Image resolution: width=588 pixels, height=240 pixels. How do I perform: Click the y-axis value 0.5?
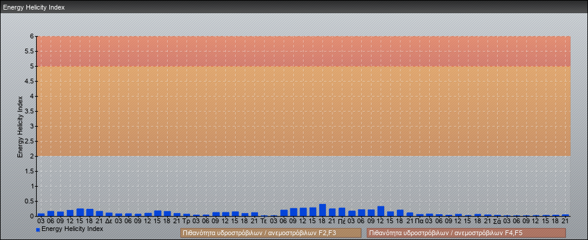click(29, 201)
